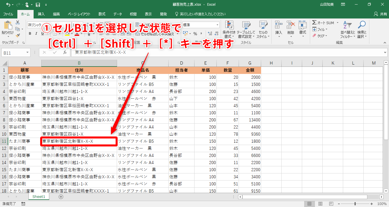The width and height of the screenshot is (389, 207).
Task: Click the Increase Decimal icon
Action: (x=210, y=34)
